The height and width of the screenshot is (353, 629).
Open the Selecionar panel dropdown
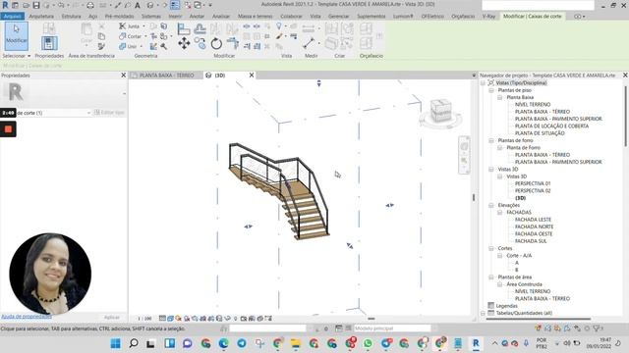coord(17,56)
